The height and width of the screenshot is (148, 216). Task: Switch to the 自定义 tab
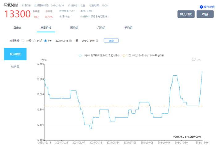[17, 28]
